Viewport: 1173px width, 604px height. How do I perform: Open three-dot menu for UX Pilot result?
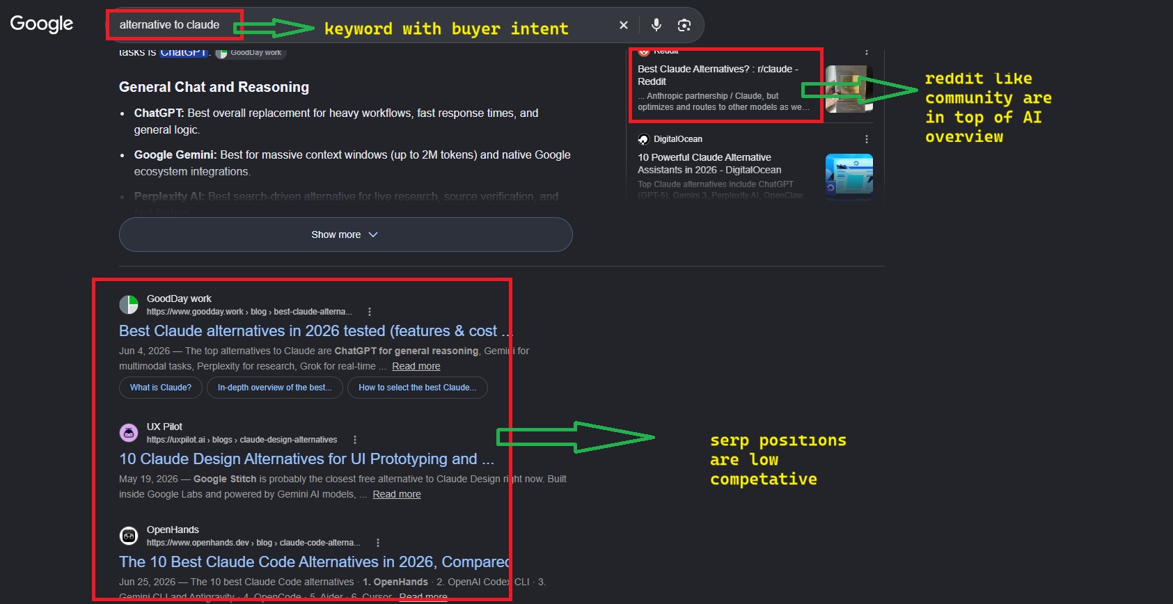pos(355,440)
